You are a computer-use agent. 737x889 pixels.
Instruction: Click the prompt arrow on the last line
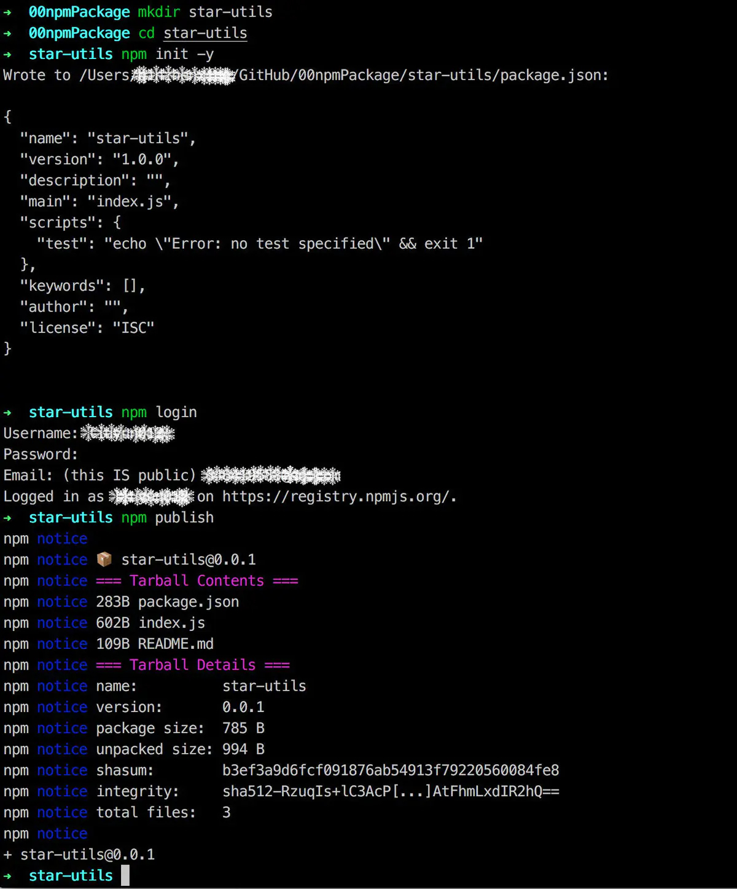(8, 876)
